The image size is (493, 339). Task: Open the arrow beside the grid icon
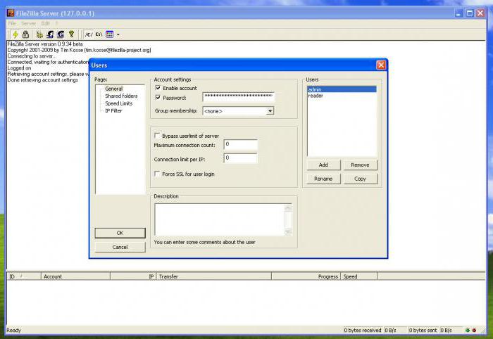(x=118, y=34)
